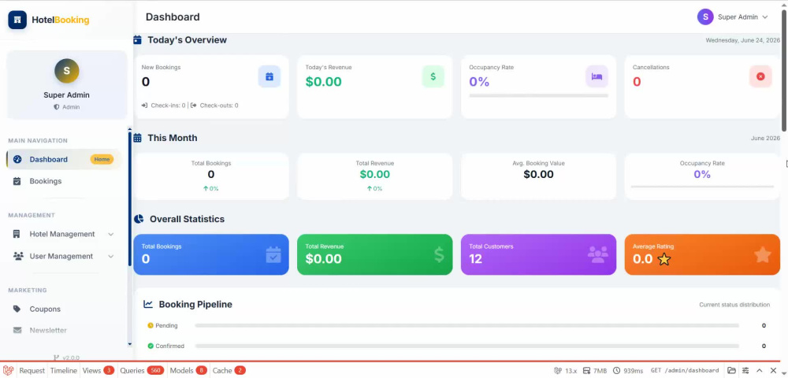
Task: Open the green Total Revenue card
Action: 375,254
